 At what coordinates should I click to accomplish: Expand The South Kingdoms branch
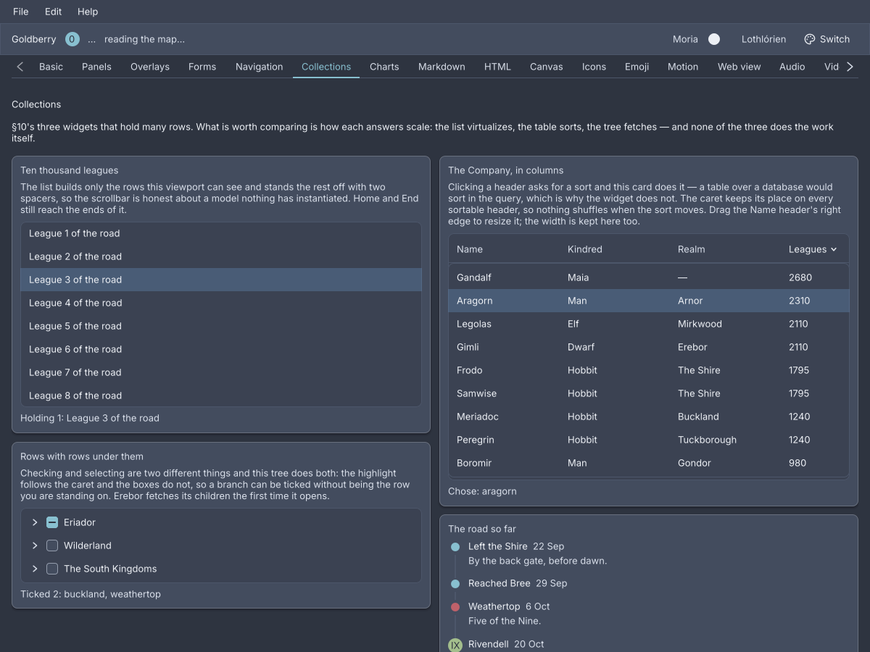pos(35,569)
